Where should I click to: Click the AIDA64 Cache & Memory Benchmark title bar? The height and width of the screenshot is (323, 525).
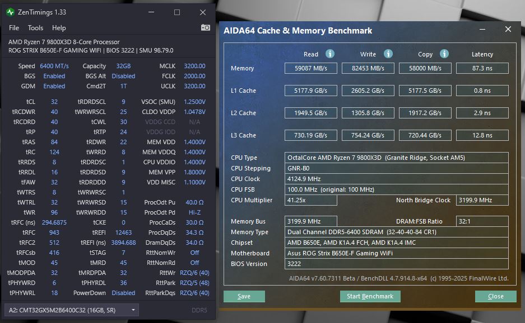coord(298,30)
